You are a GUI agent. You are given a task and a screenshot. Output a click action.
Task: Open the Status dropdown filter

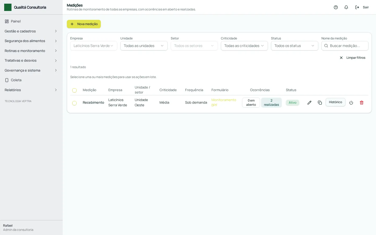tap(295, 46)
